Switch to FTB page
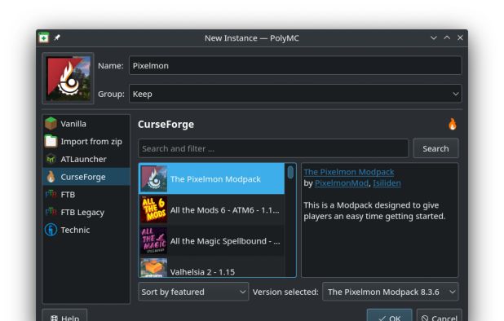Viewport: 504px width, 321px height. 86,195
